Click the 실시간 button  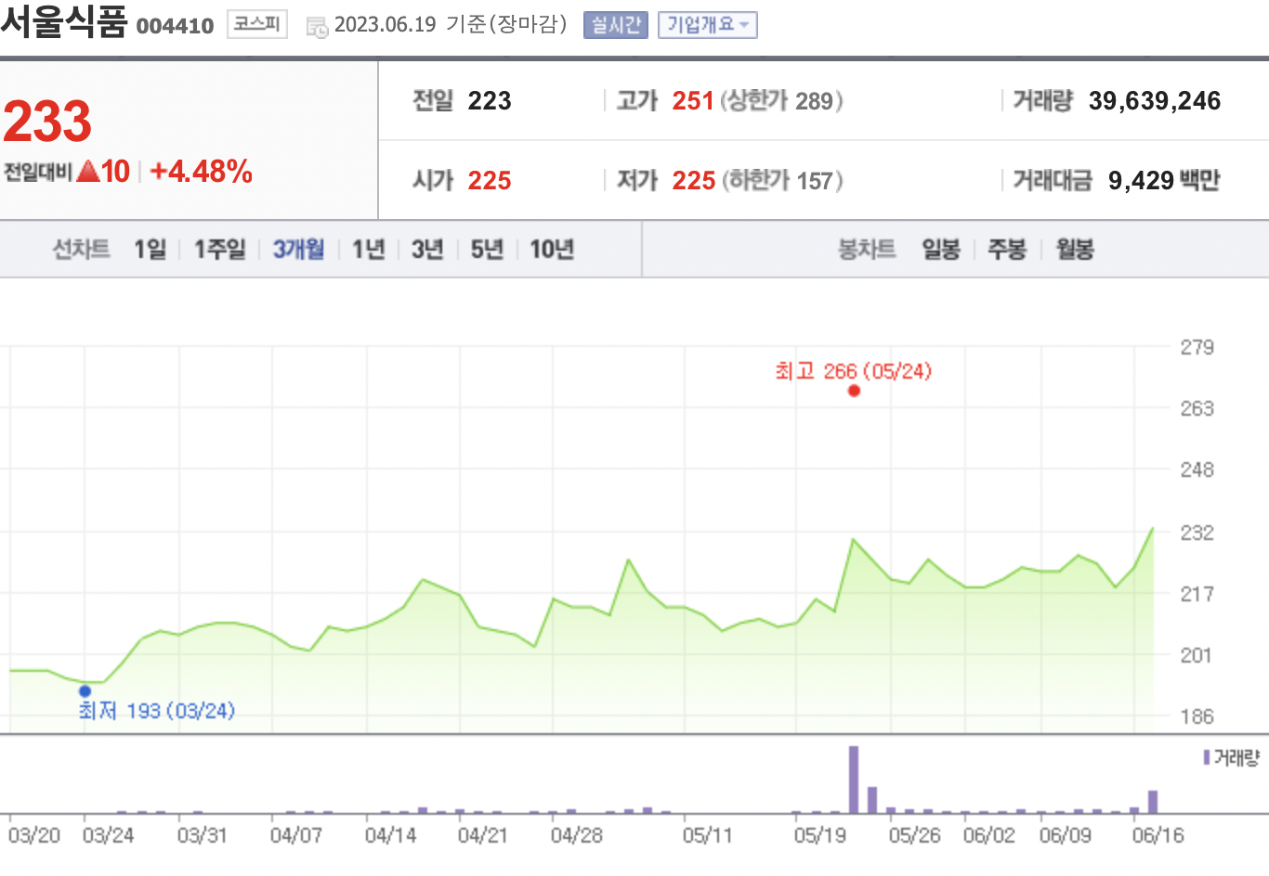click(x=616, y=25)
